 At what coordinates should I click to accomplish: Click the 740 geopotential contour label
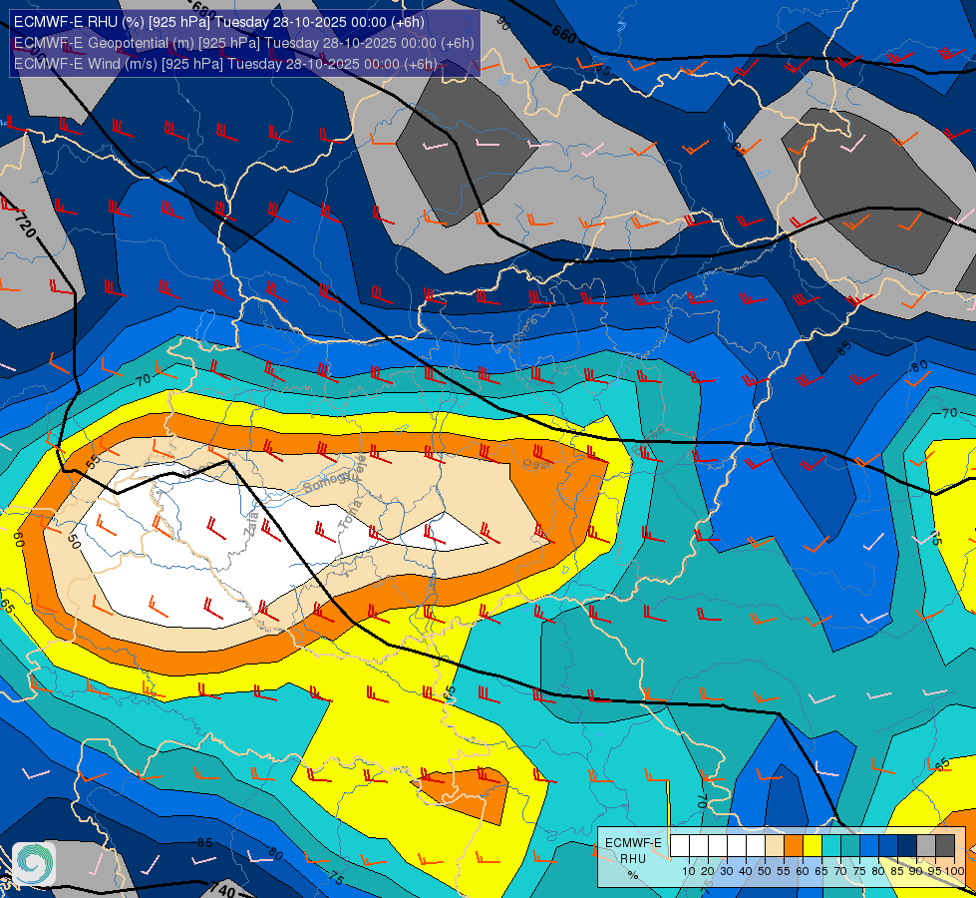[x=222, y=889]
